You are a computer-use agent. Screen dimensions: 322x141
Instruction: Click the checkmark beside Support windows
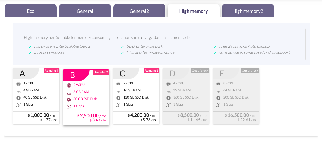[x=30, y=53]
